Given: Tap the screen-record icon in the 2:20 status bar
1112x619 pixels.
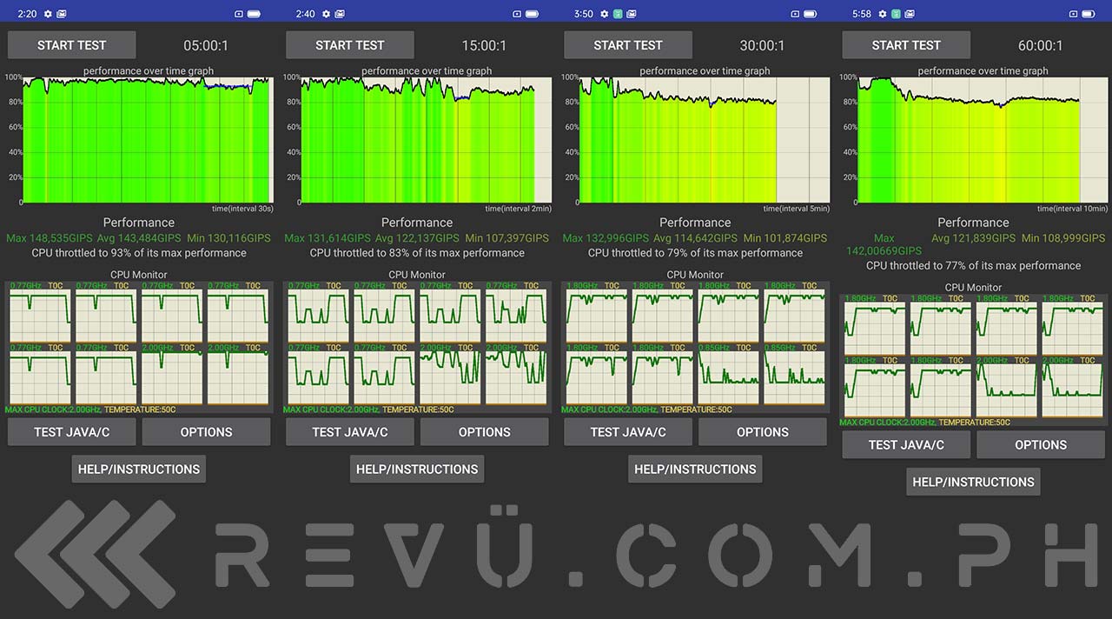Looking at the screenshot, I should point(239,14).
